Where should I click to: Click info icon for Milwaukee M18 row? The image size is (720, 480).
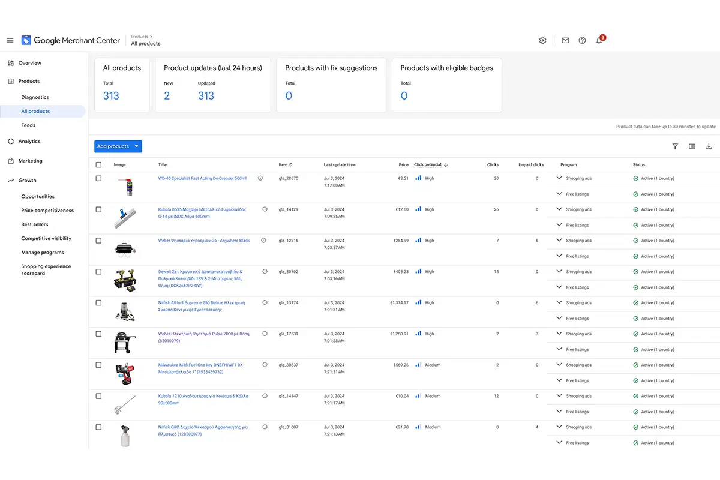(x=265, y=365)
